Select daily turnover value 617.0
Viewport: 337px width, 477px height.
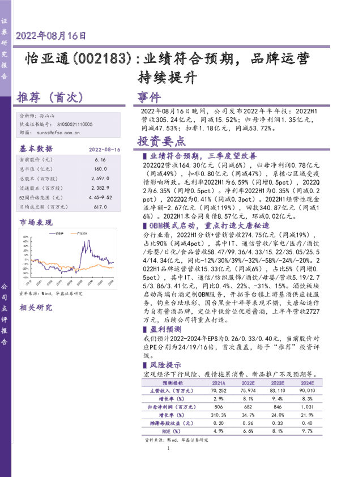pyautogui.click(x=100, y=207)
